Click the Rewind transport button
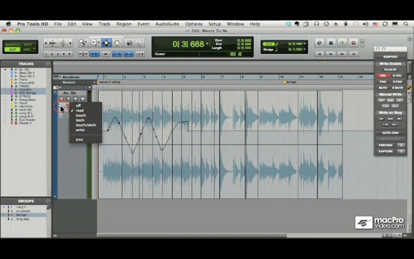Image resolution: width=414 pixels, height=259 pixels. pos(331,54)
